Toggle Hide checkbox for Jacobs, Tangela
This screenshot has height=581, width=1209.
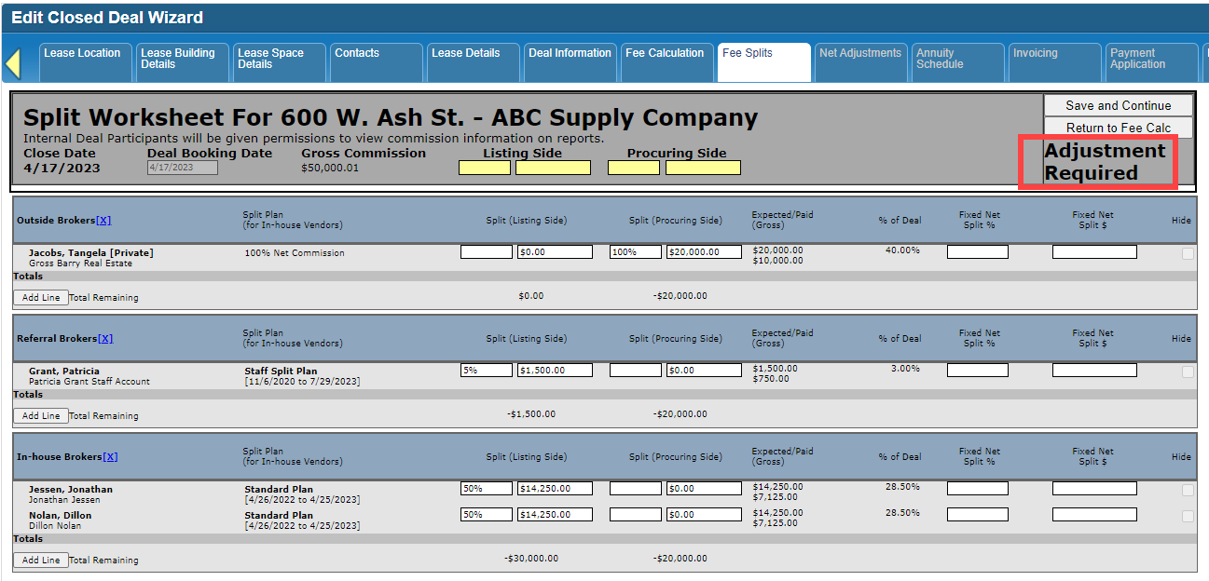tap(1188, 253)
